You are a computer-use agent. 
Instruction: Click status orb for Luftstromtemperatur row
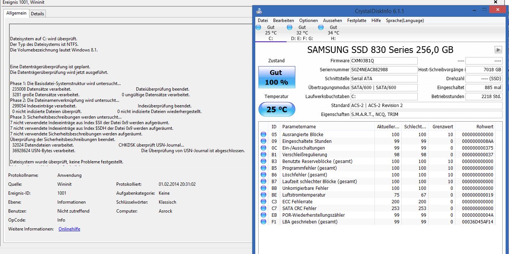[263, 195]
